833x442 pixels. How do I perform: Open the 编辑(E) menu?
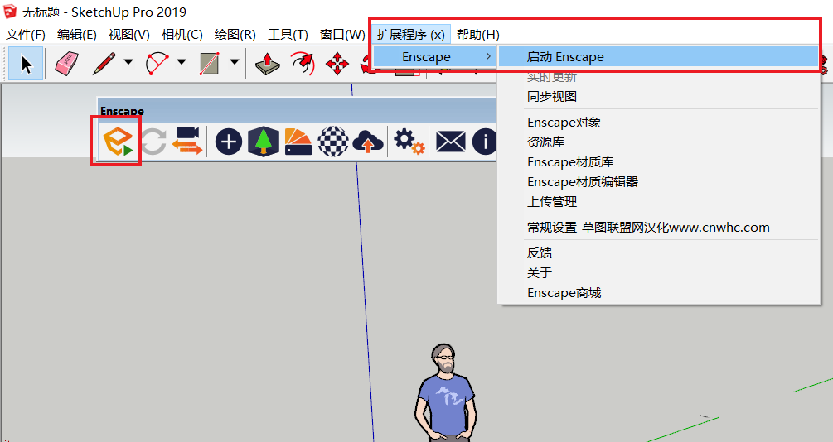[x=77, y=35]
